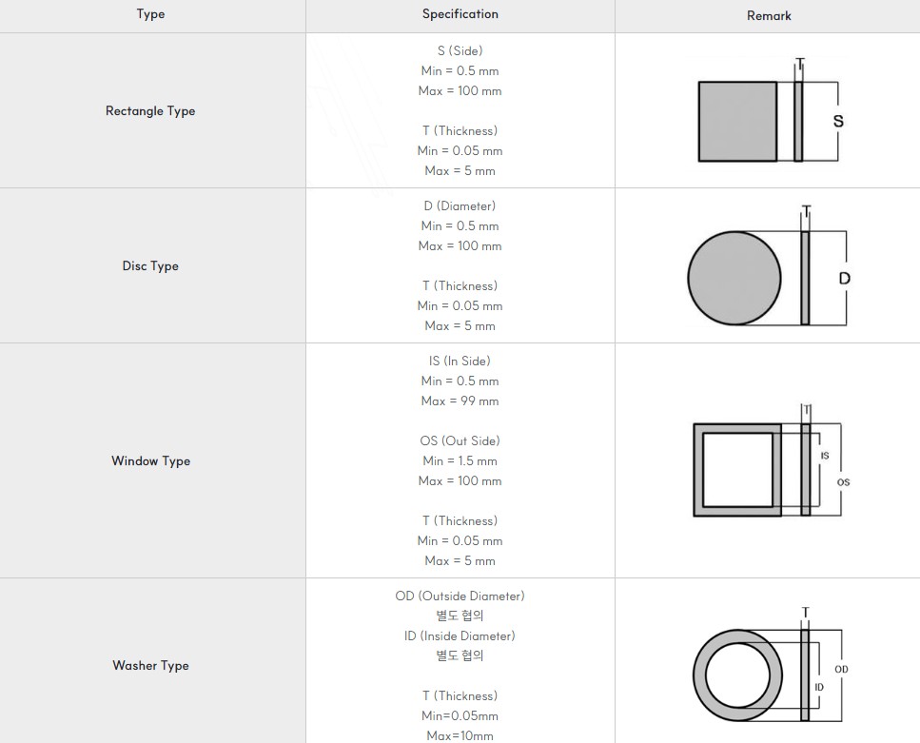Screen dimensions: 920x743
Task: Select the Disc Type row label
Action: pos(150,265)
